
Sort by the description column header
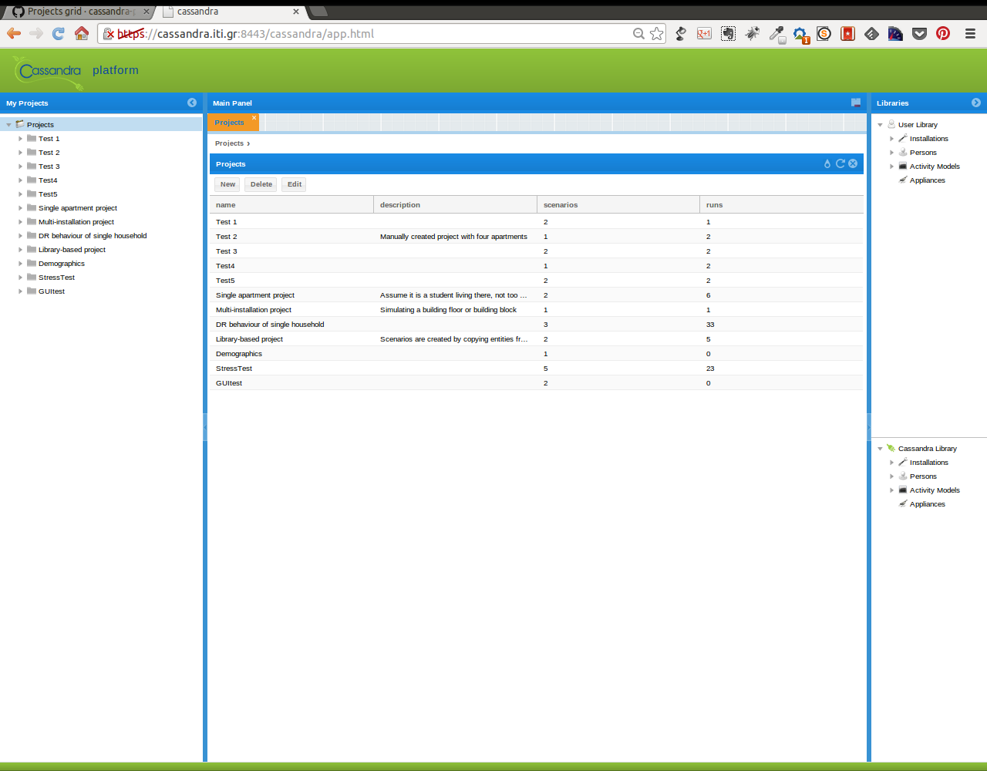pyautogui.click(x=455, y=205)
